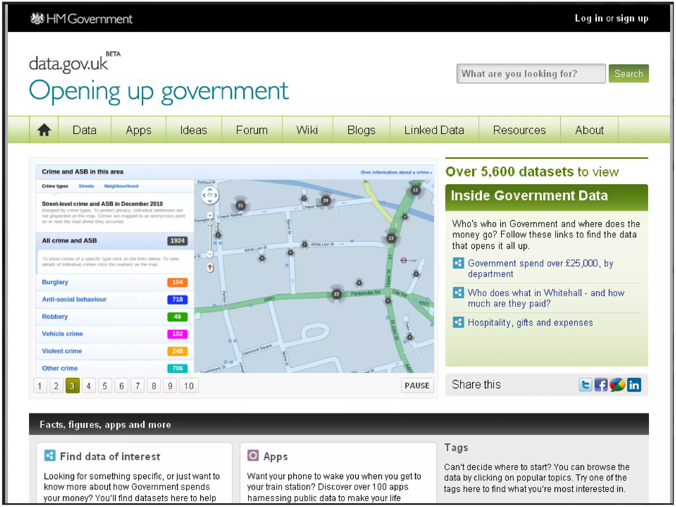Select the Neighbourhood tab in crime panel

pos(121,186)
